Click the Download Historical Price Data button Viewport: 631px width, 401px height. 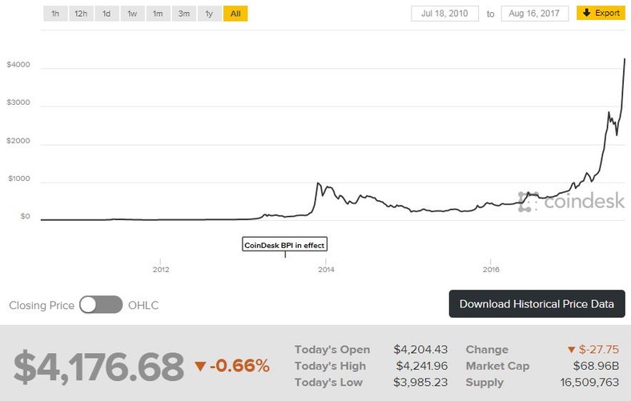[x=537, y=304]
